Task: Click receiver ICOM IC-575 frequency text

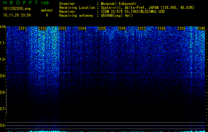Action: [133, 12]
